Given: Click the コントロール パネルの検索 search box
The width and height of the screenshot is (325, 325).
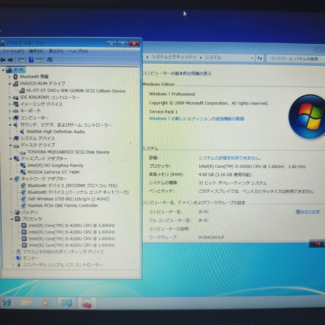Looking at the screenshot, I should 295,58.
